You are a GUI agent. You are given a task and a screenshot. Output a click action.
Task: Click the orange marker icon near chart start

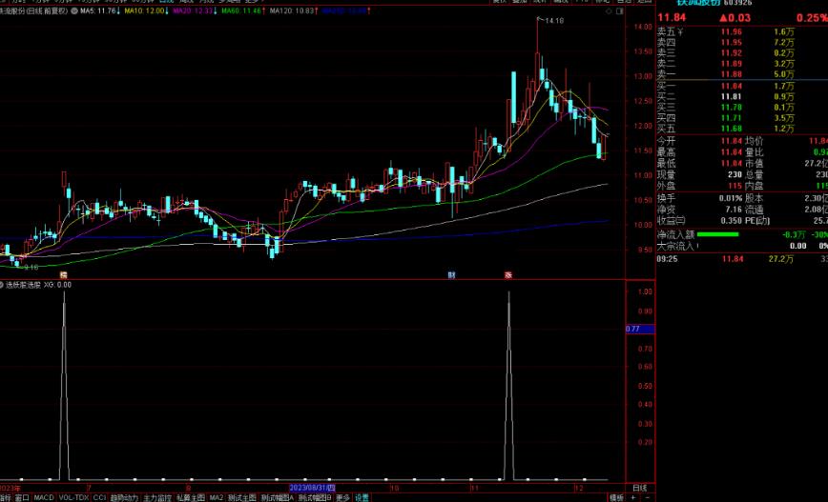(x=63, y=275)
